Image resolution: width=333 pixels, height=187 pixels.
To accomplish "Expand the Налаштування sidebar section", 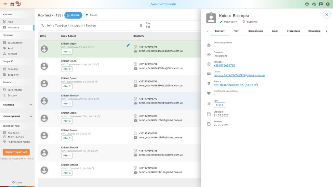I will click(17, 116).
